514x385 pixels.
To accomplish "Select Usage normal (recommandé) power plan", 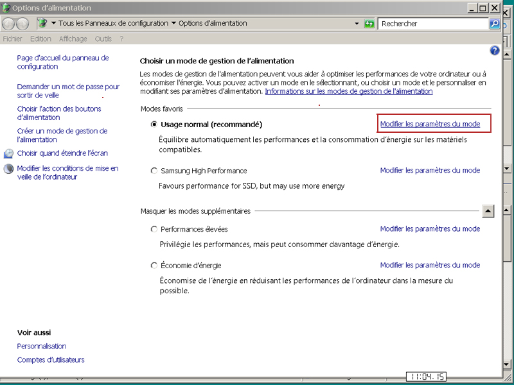I will pos(154,124).
